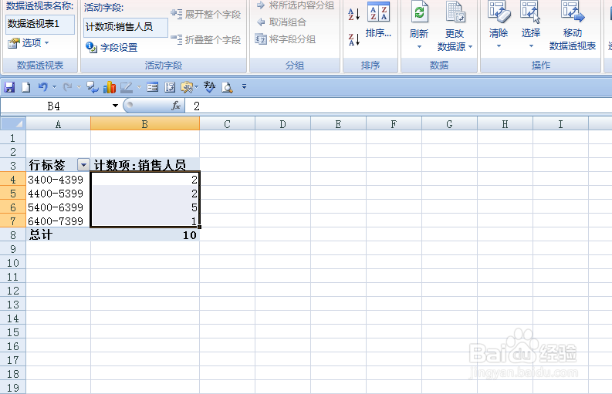This screenshot has width=612, height=394.
Task: Click the pen drawing border icon
Action: pos(127,87)
